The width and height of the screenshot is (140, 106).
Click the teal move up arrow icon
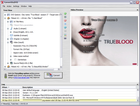tap(65, 27)
